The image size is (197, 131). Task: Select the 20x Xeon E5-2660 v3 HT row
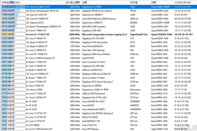click(99, 7)
